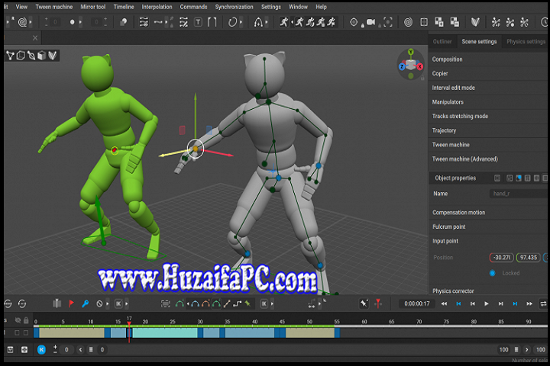
Task: Expand the Manipulators section
Action: tap(487, 102)
